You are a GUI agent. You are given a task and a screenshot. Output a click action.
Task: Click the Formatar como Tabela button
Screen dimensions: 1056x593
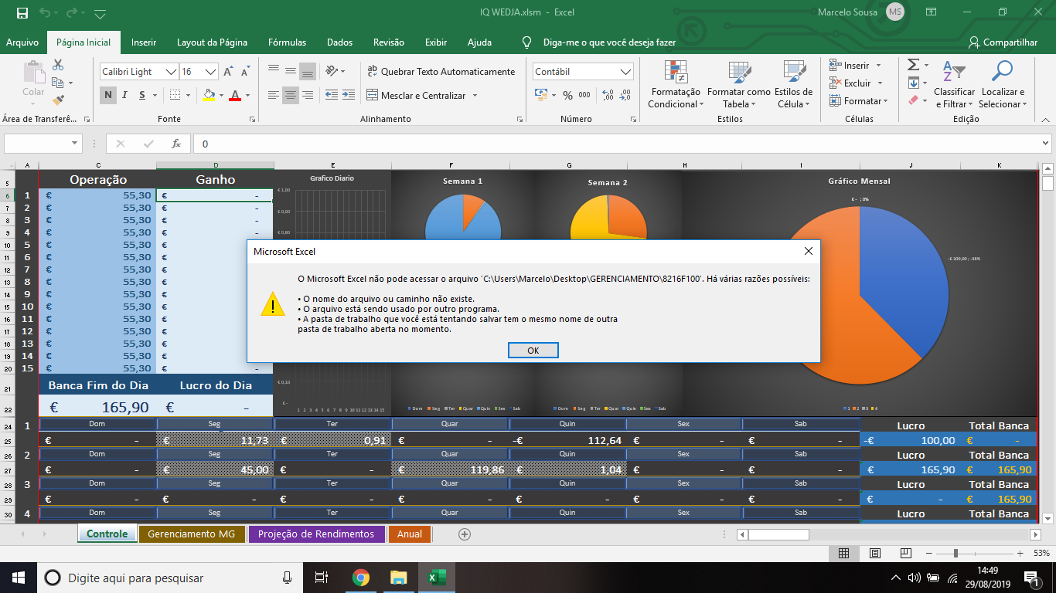click(738, 85)
